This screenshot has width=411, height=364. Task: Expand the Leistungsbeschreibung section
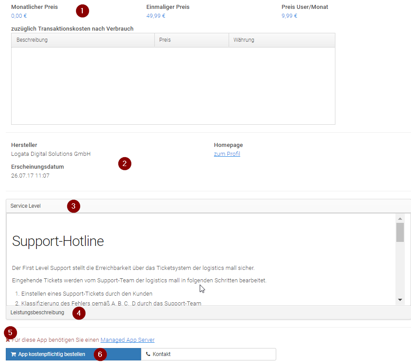point(208,313)
